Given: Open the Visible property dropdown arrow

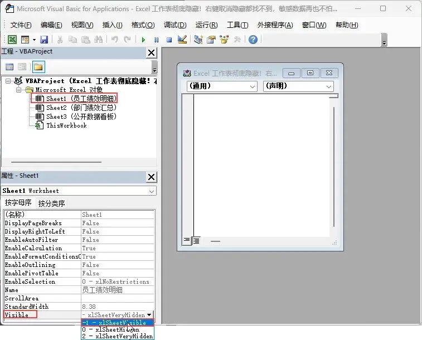Looking at the screenshot, I should tap(149, 315).
